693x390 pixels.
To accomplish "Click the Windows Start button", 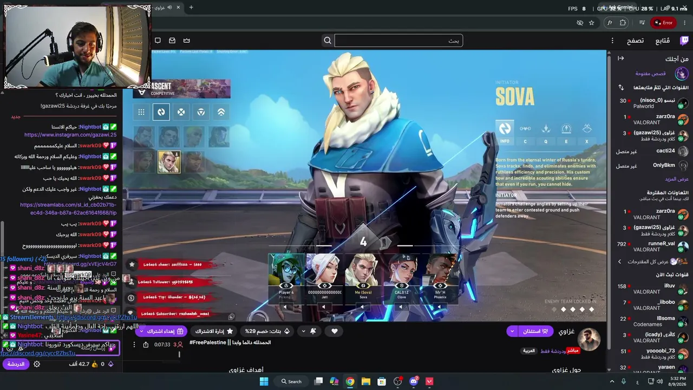I will (x=264, y=381).
